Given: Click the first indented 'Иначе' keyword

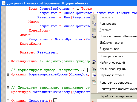Looking at the screenshot, I should click(34, 22).
